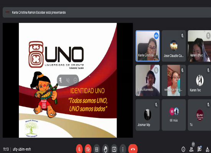This screenshot has width=211, height=153.
Task: Select Luis Acevedo's video tile
Action: click(x=148, y=80)
